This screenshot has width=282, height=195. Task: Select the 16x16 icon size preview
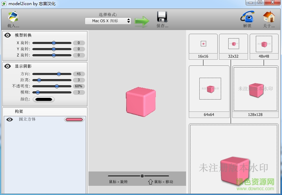pyautogui.click(x=203, y=44)
